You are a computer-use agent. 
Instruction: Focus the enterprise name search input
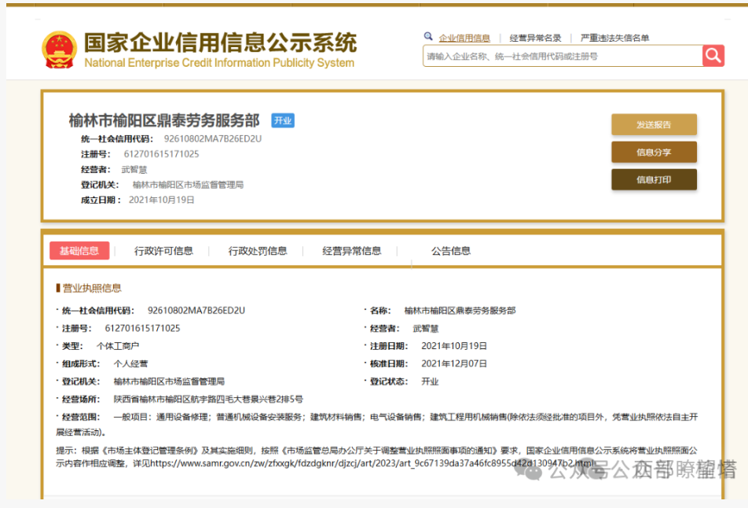coord(562,57)
